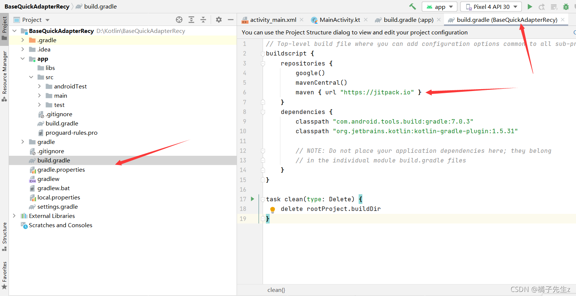This screenshot has width=576, height=296.
Task: Click Select Opened File target icon
Action: [x=179, y=20]
